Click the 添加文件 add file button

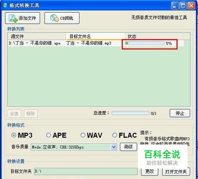tap(23, 18)
